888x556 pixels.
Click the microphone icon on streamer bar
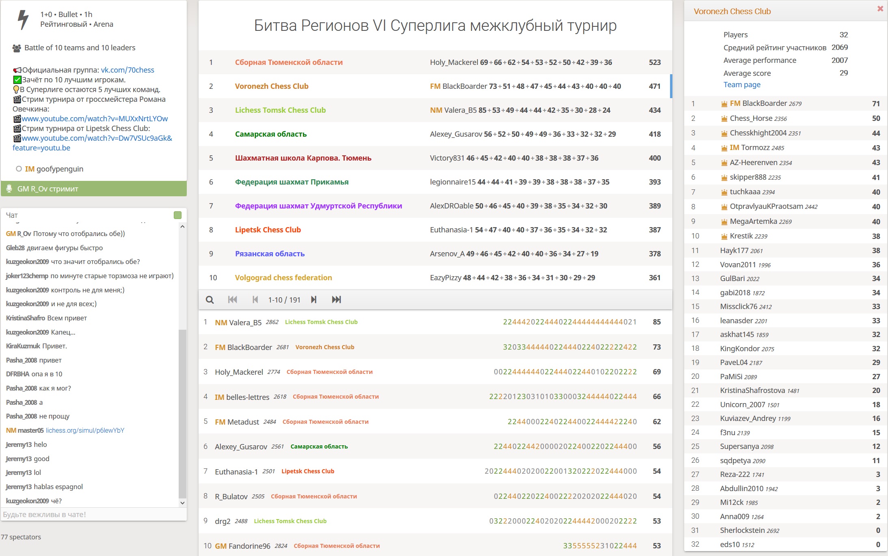[9, 189]
